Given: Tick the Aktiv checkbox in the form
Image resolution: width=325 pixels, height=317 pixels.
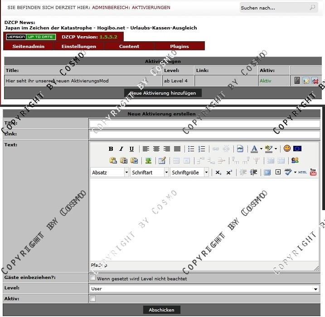Looking at the screenshot, I should click(93, 299).
